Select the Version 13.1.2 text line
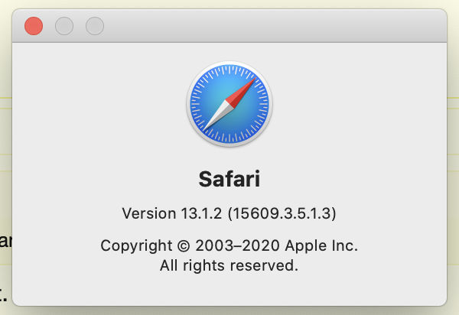This screenshot has height=315, width=459. pyautogui.click(x=229, y=213)
